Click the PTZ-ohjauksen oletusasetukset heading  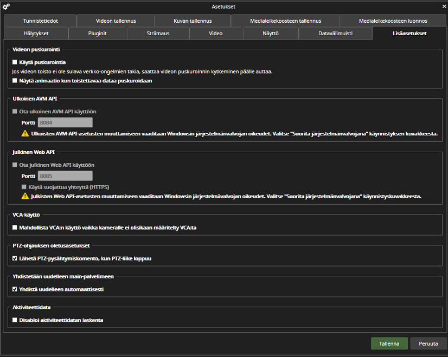51,246
